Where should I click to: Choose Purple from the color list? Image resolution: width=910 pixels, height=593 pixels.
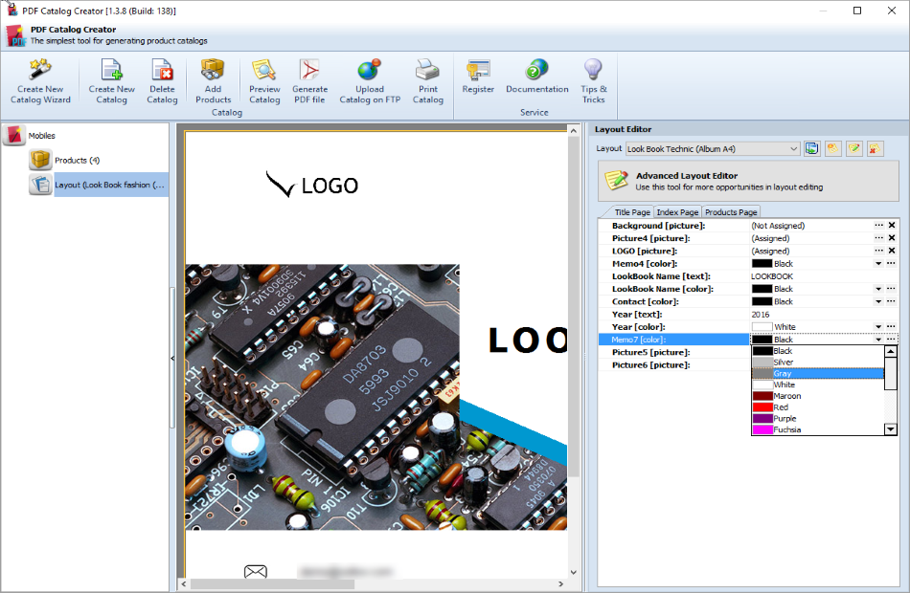[x=818, y=419]
